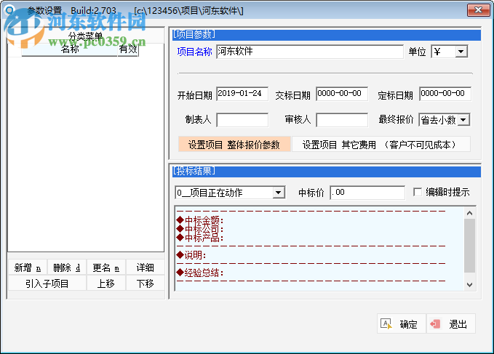Click the 定标日期 date field
This screenshot has height=354, width=494.
(445, 94)
